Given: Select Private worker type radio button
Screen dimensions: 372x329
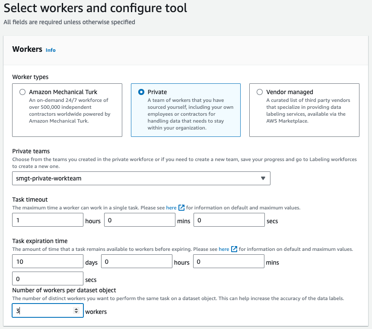Looking at the screenshot, I should coord(141,92).
